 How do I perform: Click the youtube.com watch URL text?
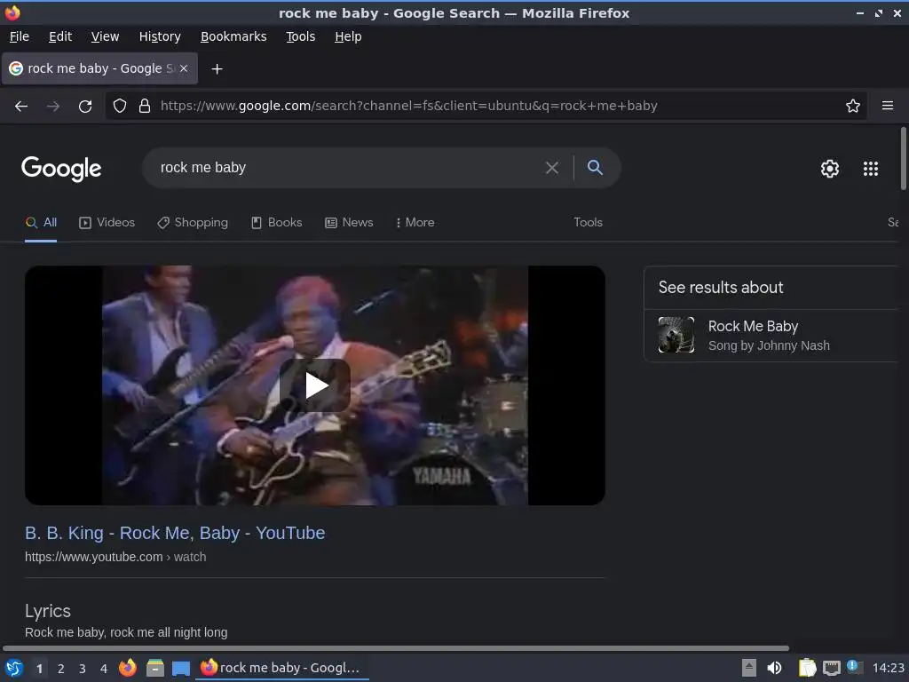pyautogui.click(x=115, y=557)
